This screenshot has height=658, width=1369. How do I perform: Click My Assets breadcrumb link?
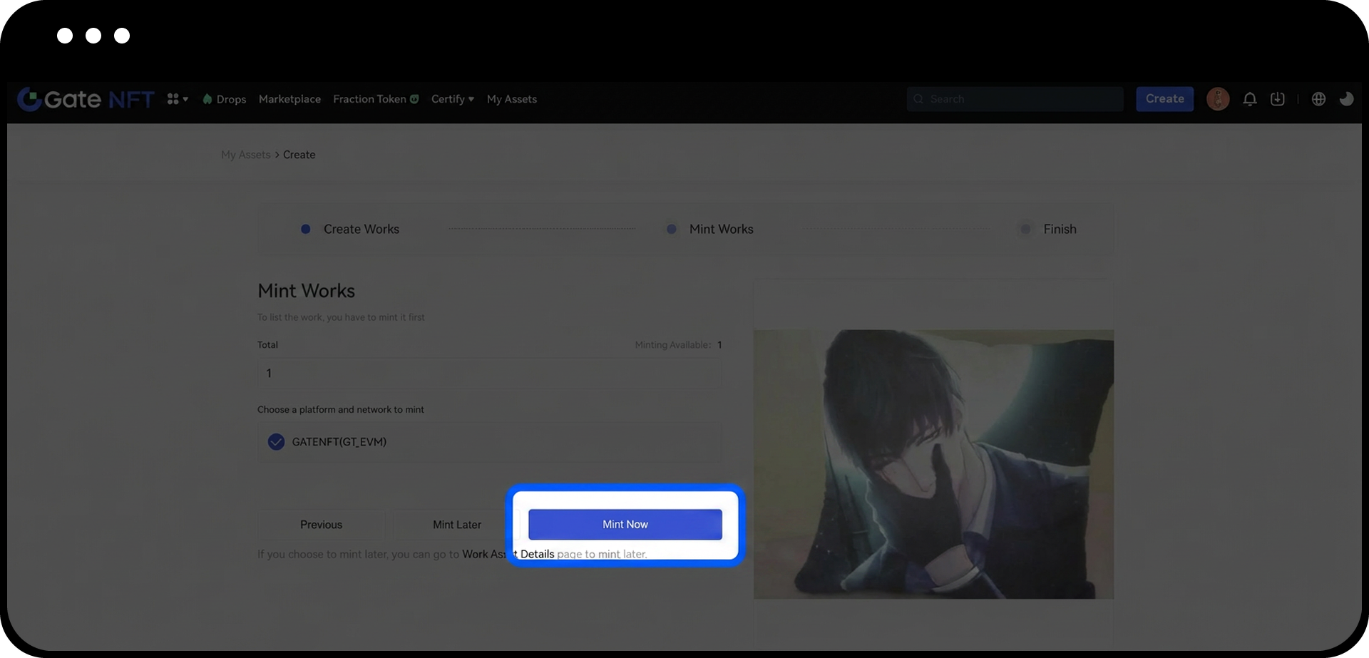[245, 155]
